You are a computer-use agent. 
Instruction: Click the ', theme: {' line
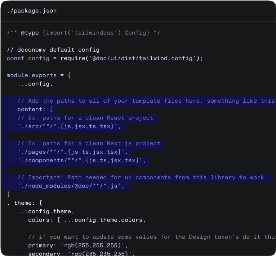(x=25, y=203)
